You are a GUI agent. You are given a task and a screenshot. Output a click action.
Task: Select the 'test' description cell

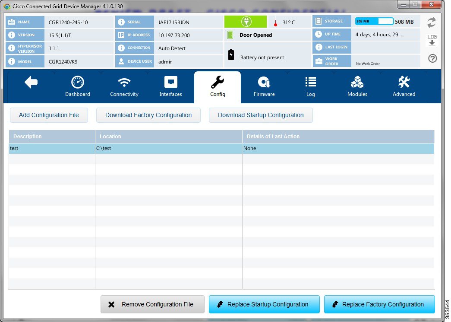pos(52,148)
